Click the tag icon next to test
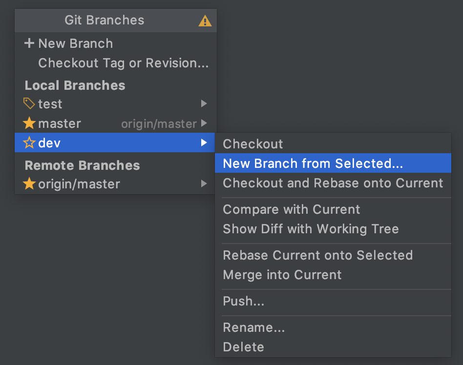463x365 pixels. tap(29, 103)
